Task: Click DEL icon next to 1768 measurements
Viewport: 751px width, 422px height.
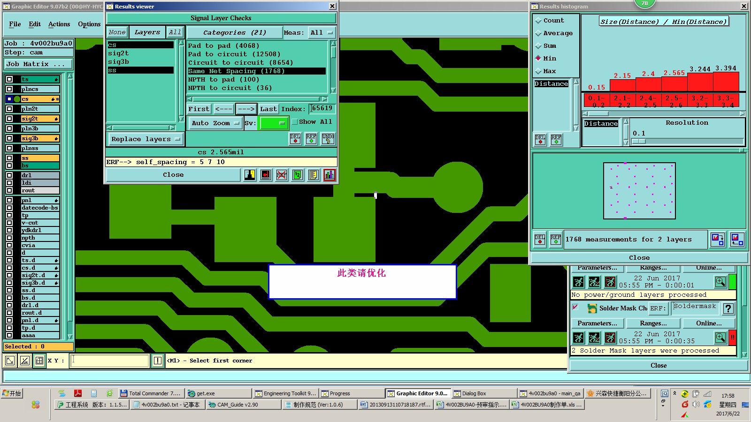Action: pos(540,240)
